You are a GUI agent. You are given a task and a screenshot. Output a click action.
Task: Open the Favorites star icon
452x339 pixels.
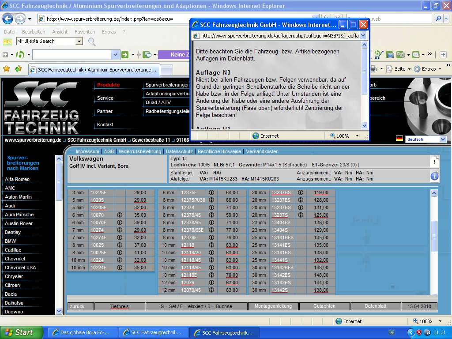coord(6,68)
